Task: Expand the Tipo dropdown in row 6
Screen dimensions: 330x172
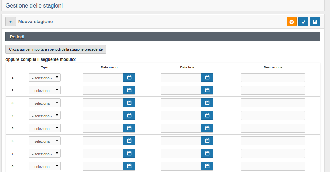Action: (44, 141)
